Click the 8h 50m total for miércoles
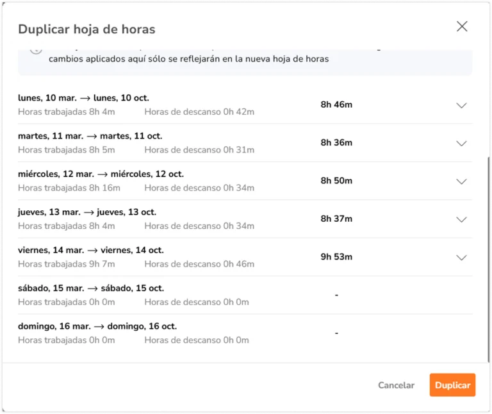The image size is (492, 414). (336, 181)
